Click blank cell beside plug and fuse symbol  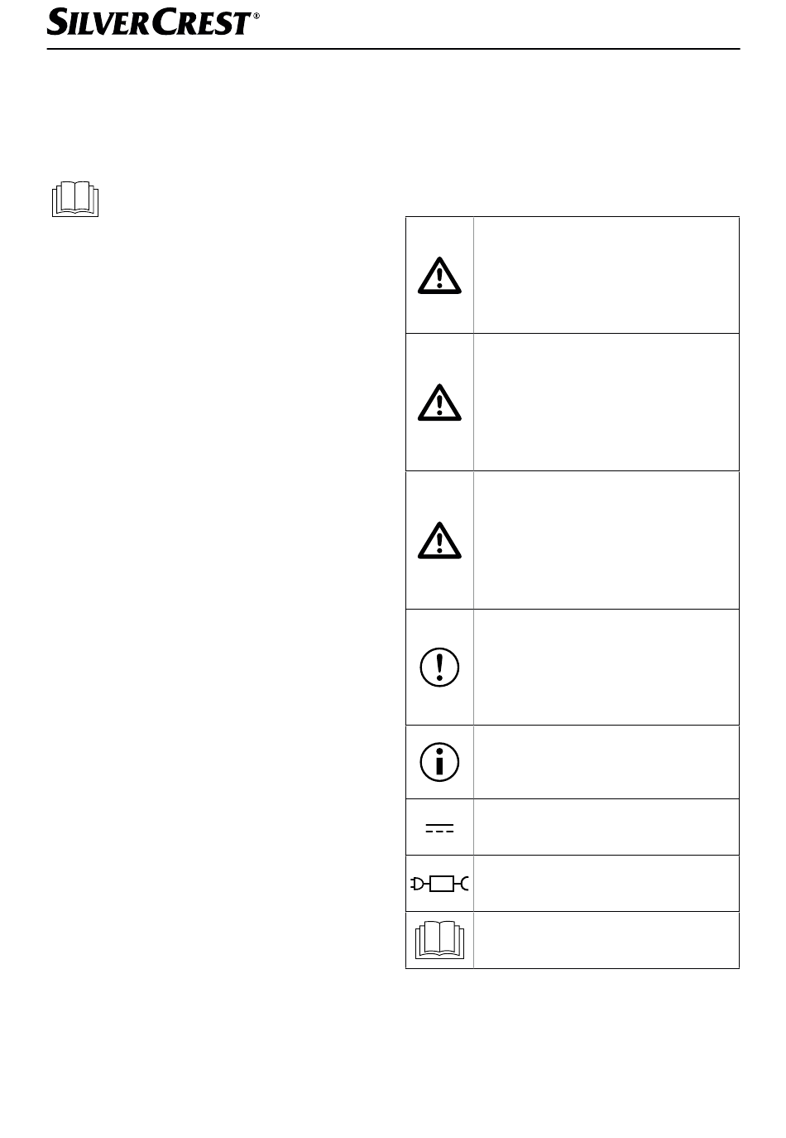pos(606,884)
